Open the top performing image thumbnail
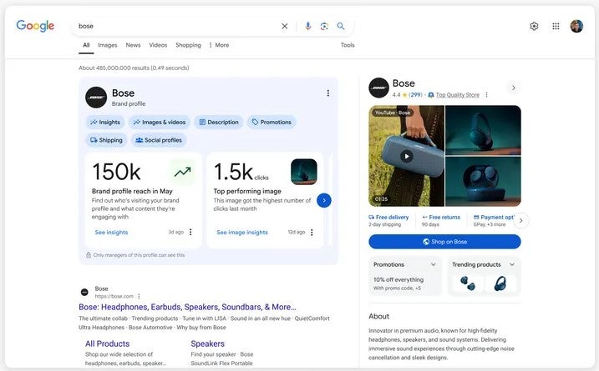 303,172
